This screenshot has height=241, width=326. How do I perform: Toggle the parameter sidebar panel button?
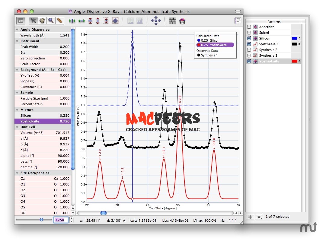21,21
